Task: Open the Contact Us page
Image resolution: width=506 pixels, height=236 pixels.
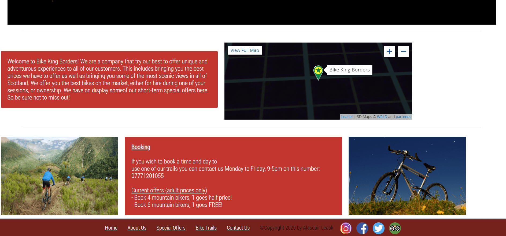Action: [x=238, y=228]
